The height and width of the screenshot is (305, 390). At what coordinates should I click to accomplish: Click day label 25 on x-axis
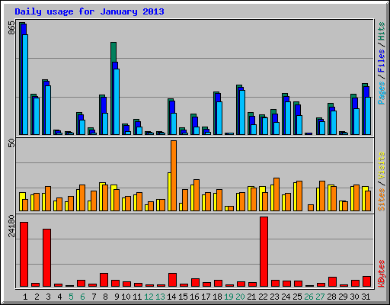point(297,297)
